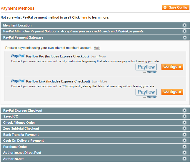
Task: Click 'Payflow Pro (Includes Express Checkout)' title
Action: [57, 57]
